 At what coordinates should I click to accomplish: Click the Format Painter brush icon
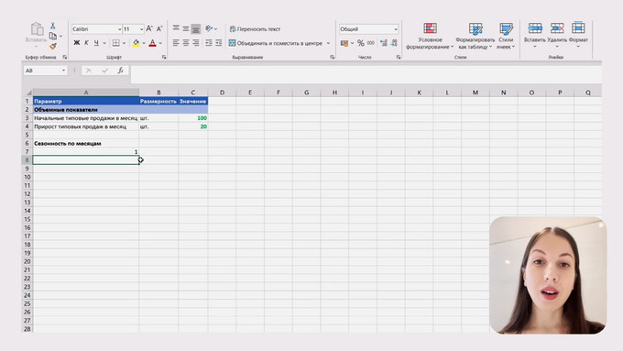click(x=53, y=47)
